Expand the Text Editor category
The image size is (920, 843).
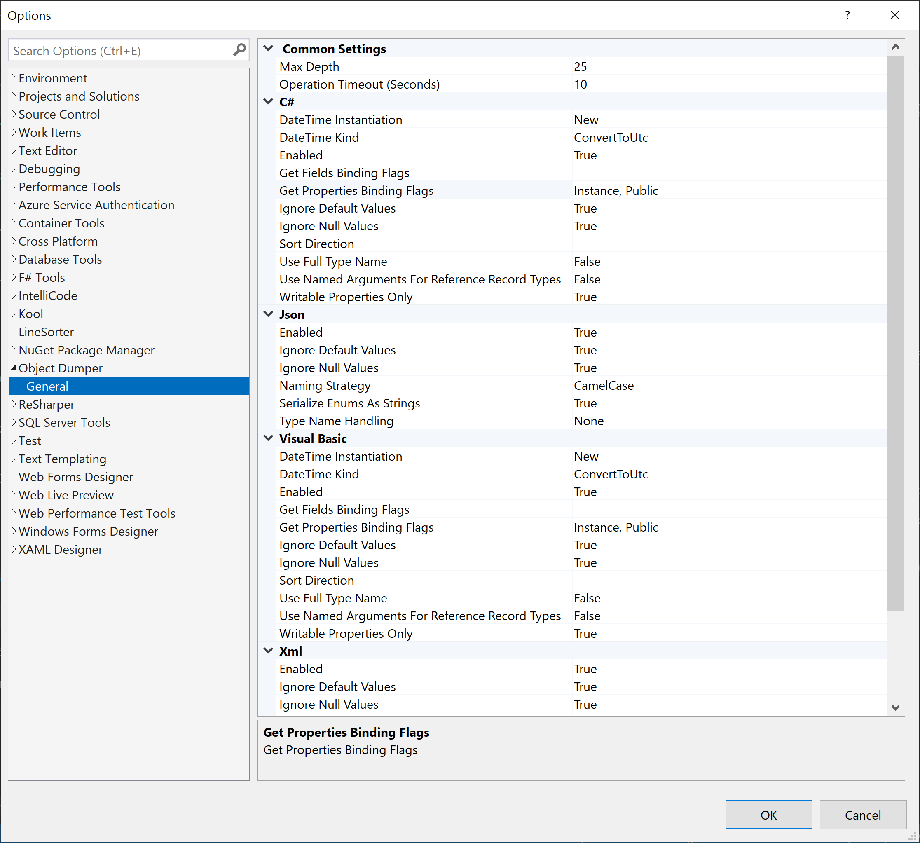[x=14, y=151]
